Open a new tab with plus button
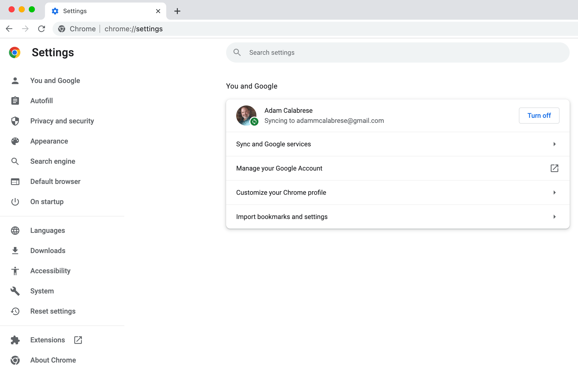This screenshot has width=578, height=385. click(177, 11)
